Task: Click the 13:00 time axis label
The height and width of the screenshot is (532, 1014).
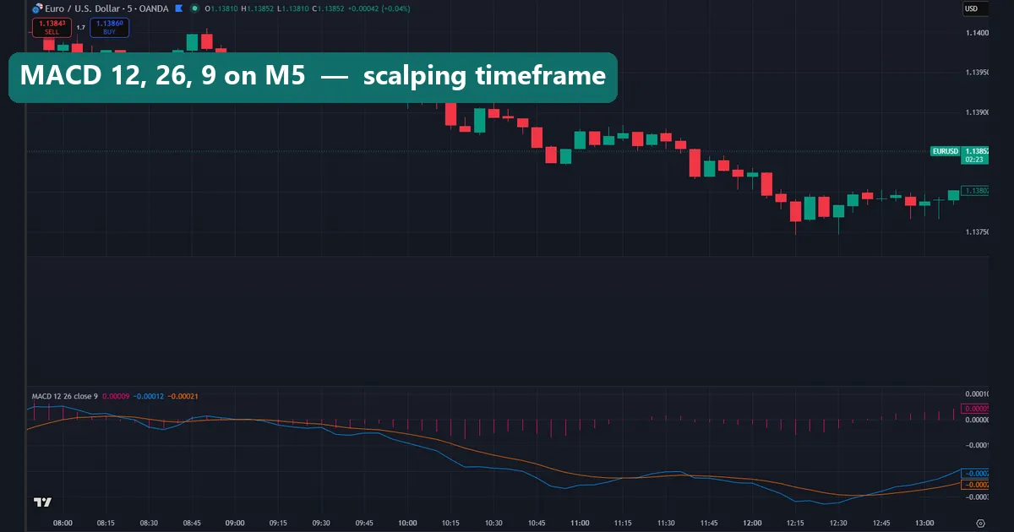Action: tap(924, 523)
